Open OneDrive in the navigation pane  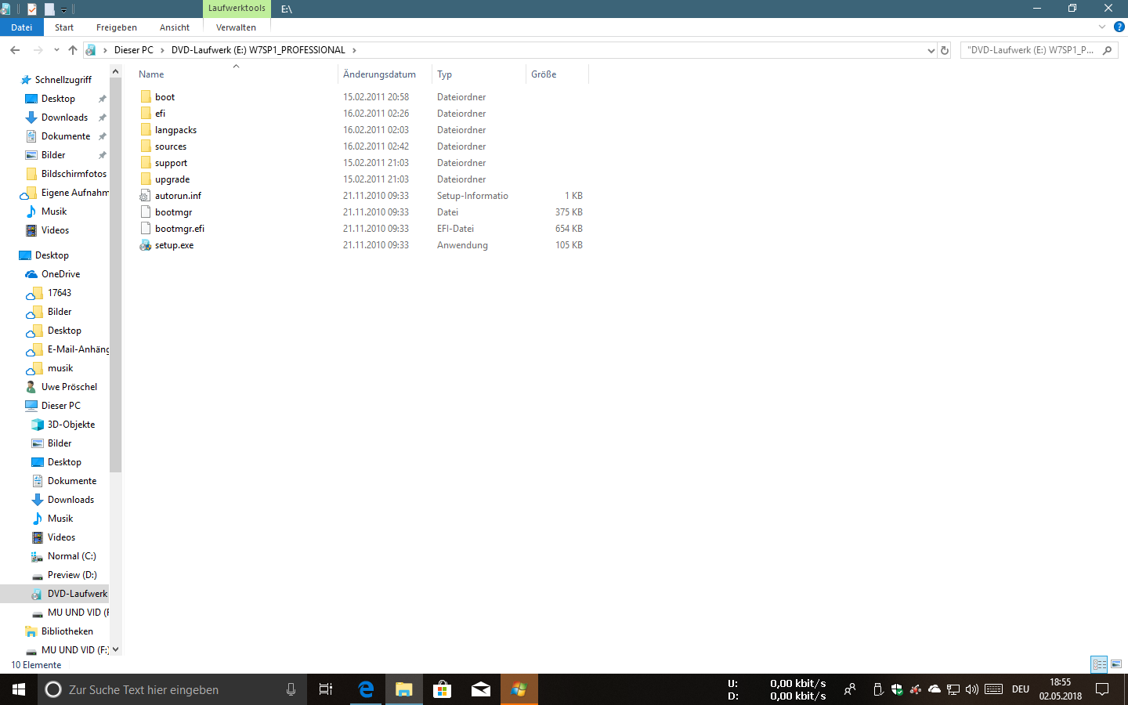click(x=60, y=274)
